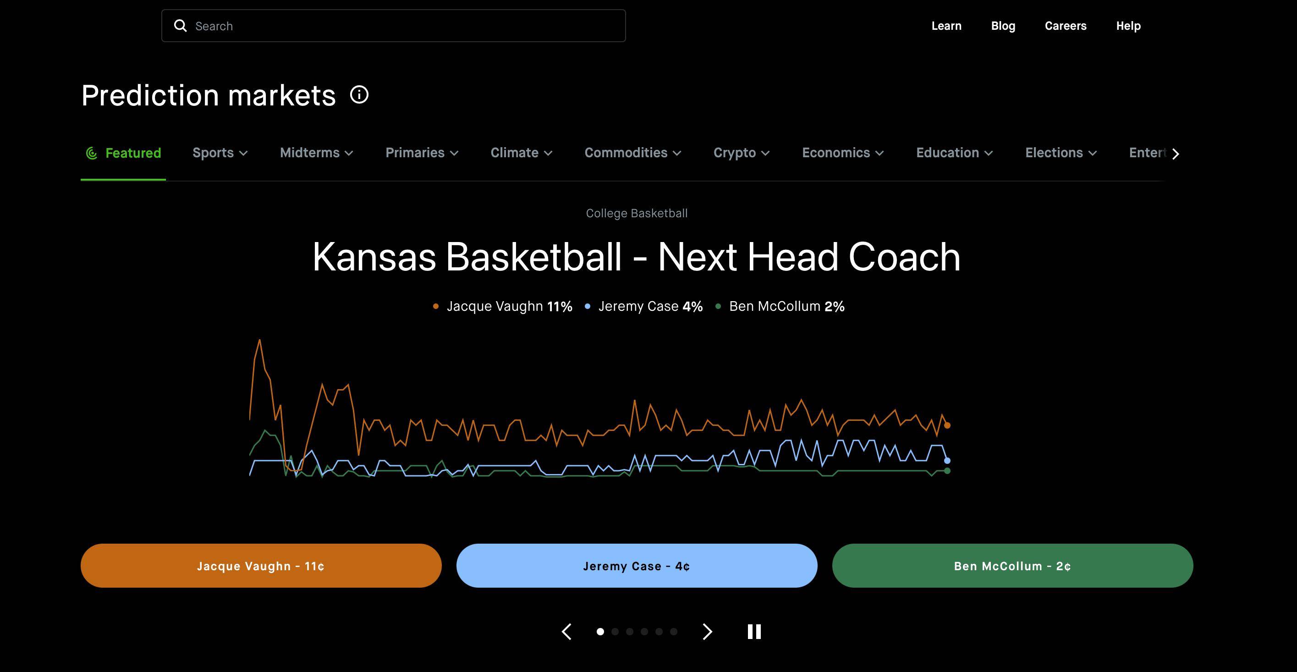
Task: Click Jeremy Case - 4¢ button
Action: pyautogui.click(x=637, y=566)
